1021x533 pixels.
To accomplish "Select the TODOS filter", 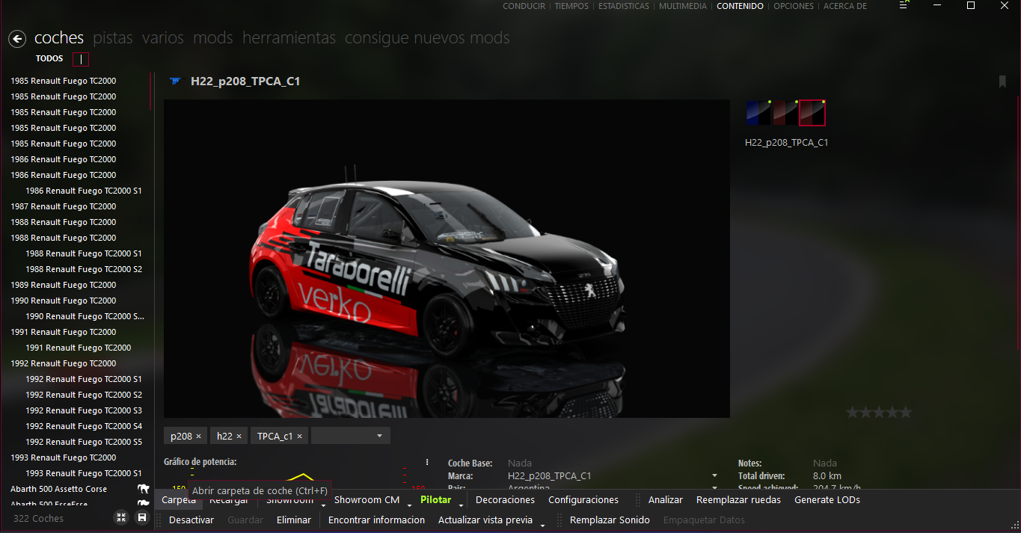I will click(49, 58).
